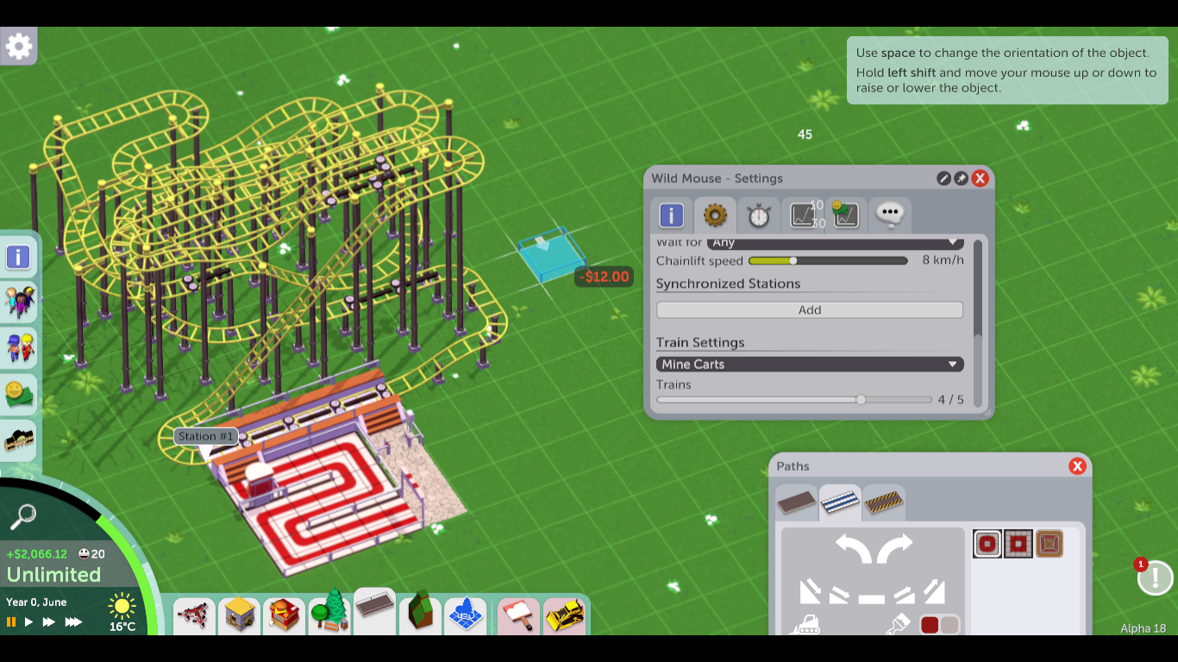Expand the Mine Carts train type dropdown
This screenshot has height=662, width=1178.
808,365
